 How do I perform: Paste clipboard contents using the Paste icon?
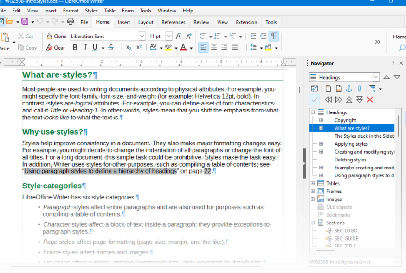click(5, 37)
